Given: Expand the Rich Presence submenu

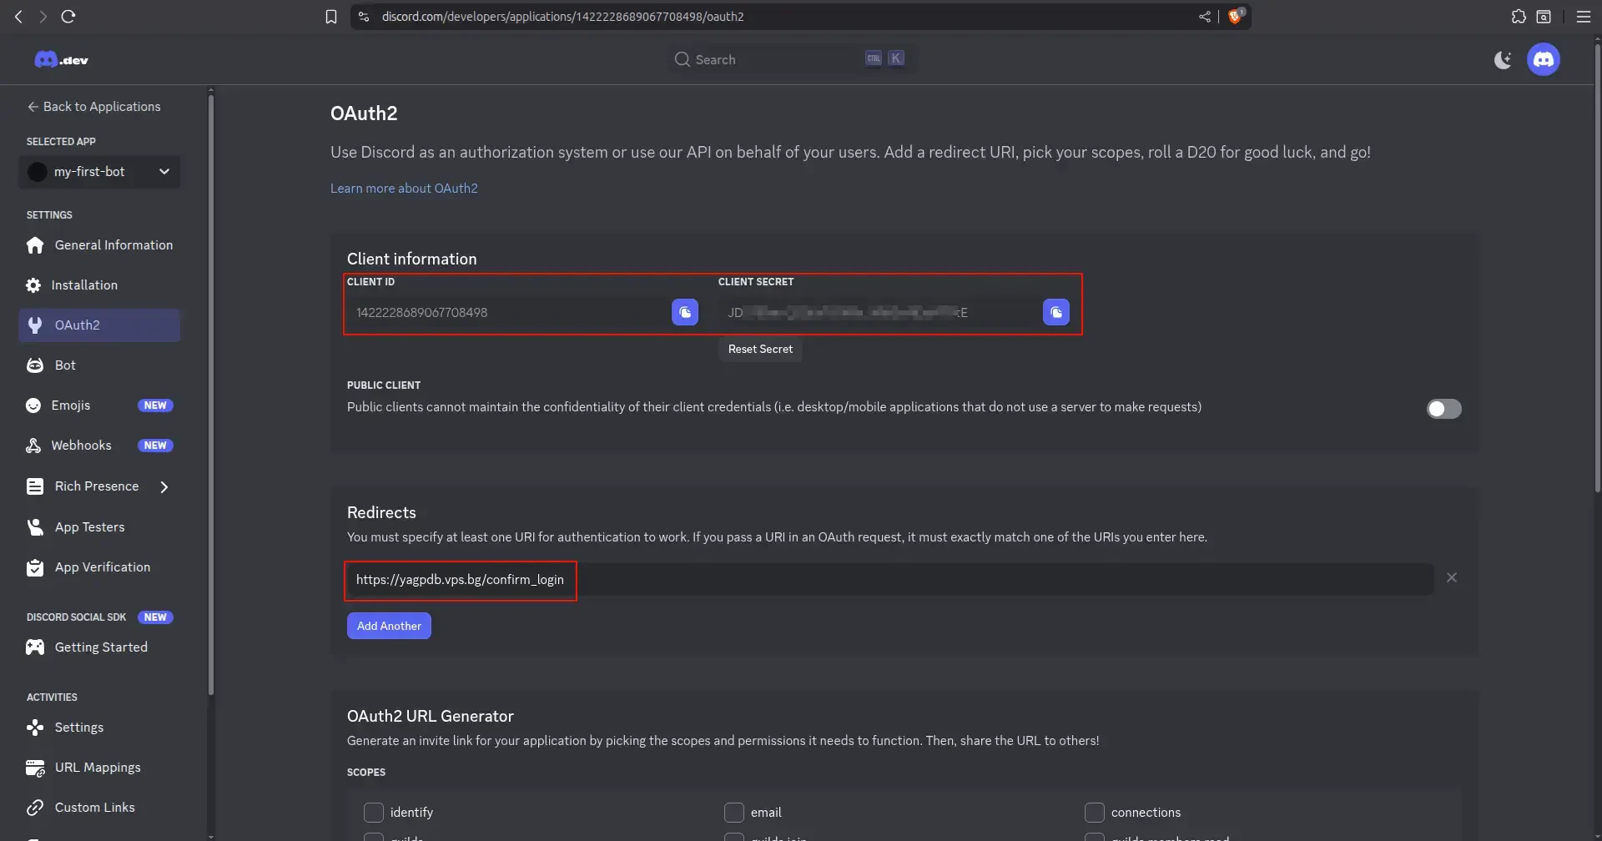Looking at the screenshot, I should click(164, 486).
